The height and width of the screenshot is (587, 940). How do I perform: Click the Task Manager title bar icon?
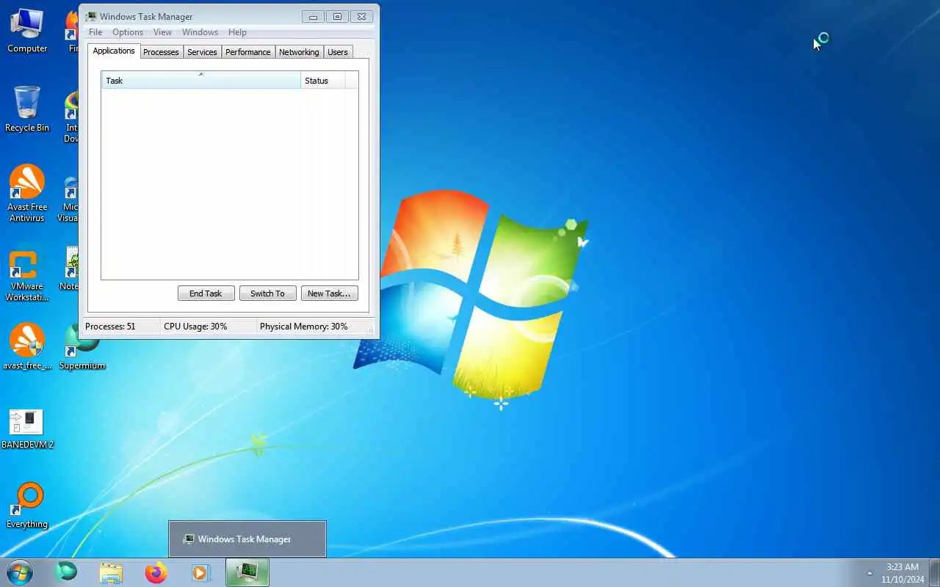90,16
